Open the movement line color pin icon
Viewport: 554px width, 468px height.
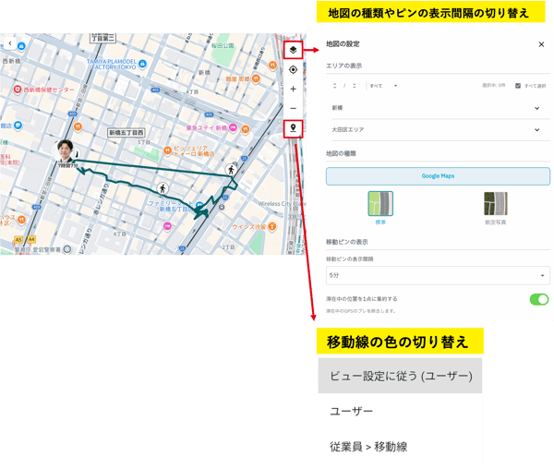293,128
